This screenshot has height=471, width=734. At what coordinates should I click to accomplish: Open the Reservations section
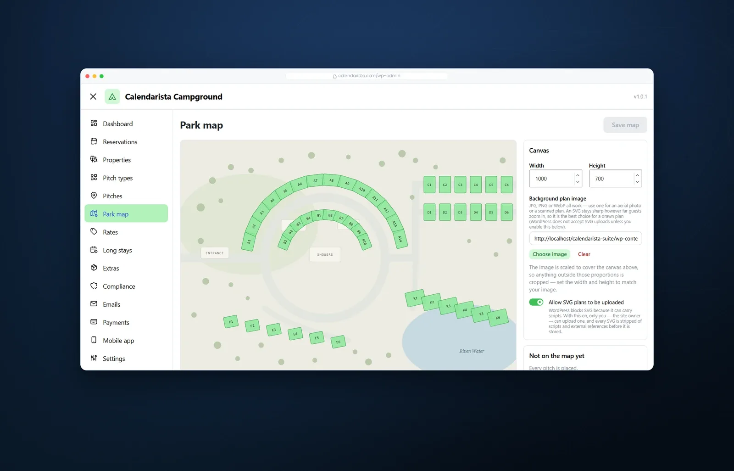click(126, 142)
